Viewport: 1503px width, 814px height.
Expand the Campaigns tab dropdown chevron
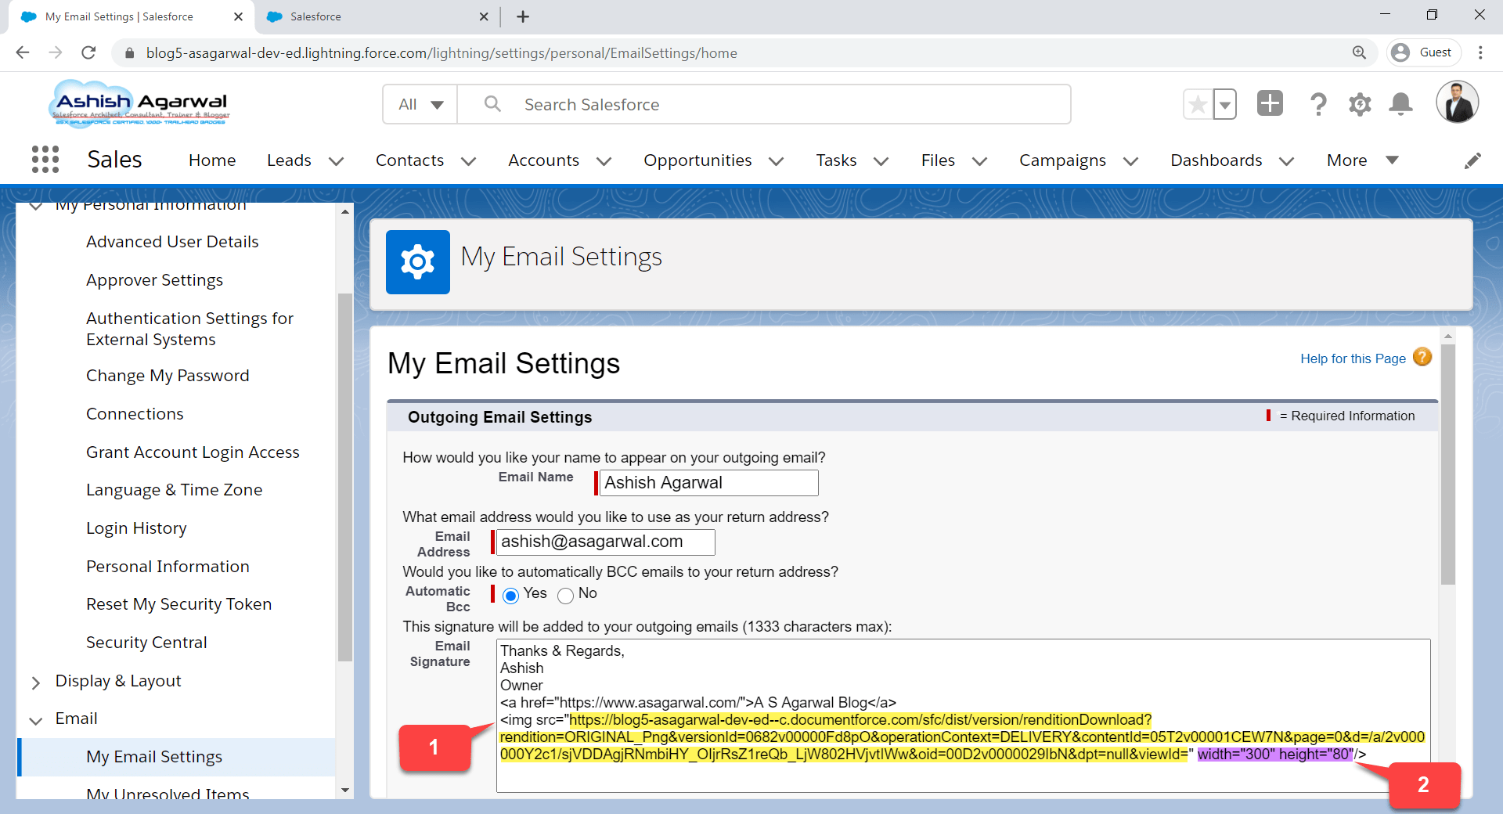click(1130, 161)
